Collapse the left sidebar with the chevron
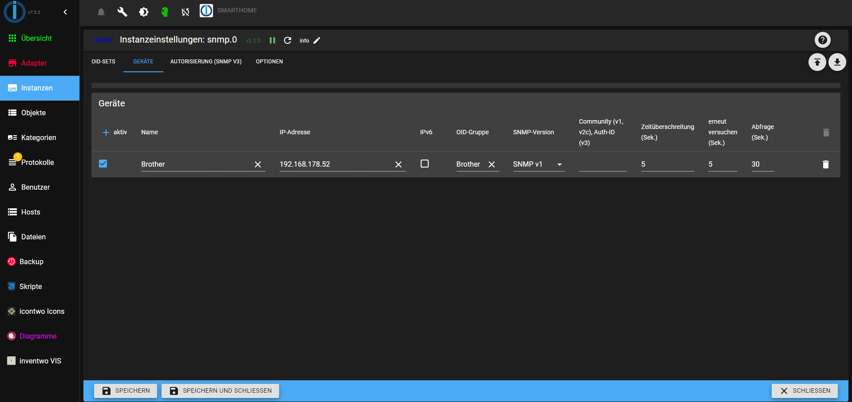The image size is (852, 402). click(65, 12)
